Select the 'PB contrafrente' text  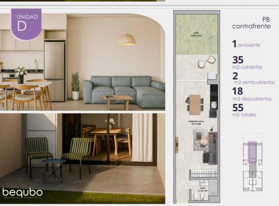coord(251,23)
